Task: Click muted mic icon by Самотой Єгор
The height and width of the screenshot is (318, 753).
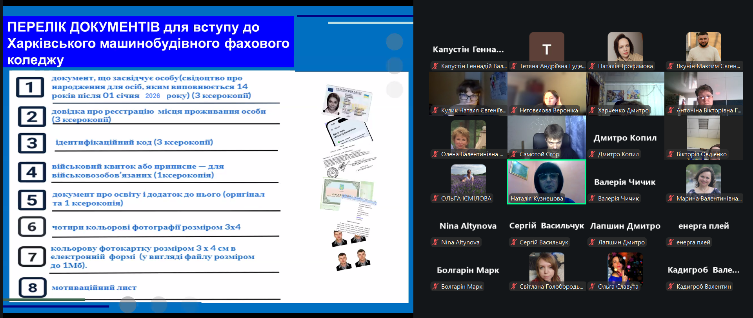Action: (514, 154)
